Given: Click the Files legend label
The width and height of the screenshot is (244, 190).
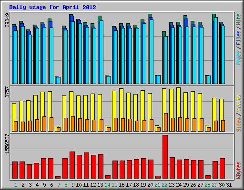Looking at the screenshot, I should pos(239,38).
